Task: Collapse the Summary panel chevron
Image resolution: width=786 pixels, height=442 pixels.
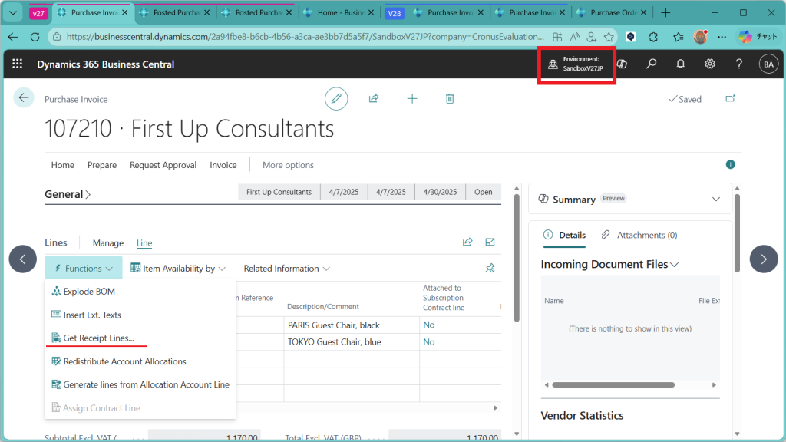Action: point(716,199)
